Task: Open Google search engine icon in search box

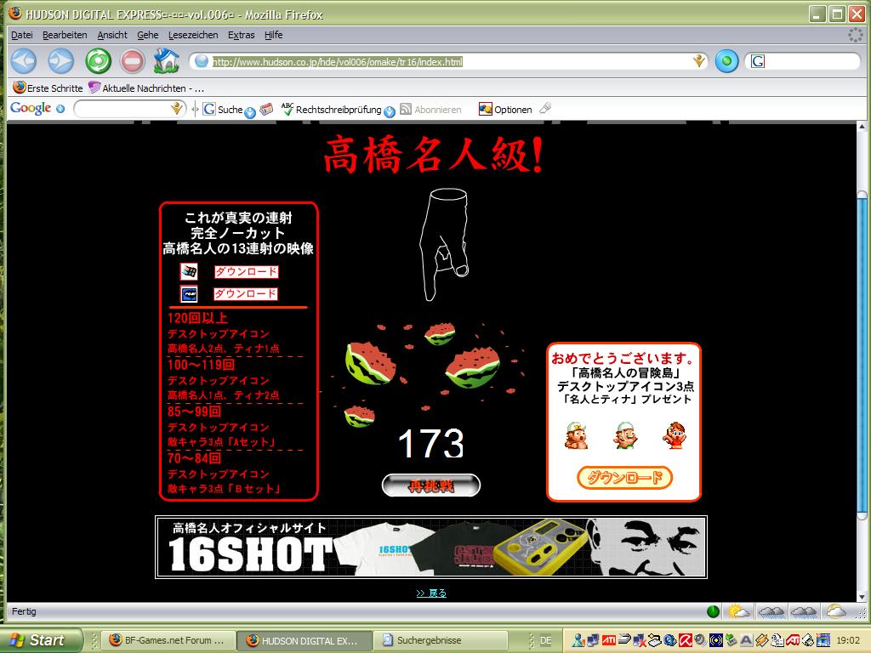Action: (x=758, y=61)
